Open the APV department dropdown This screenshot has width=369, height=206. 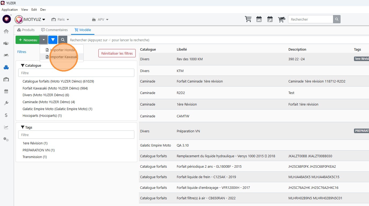coord(100,20)
